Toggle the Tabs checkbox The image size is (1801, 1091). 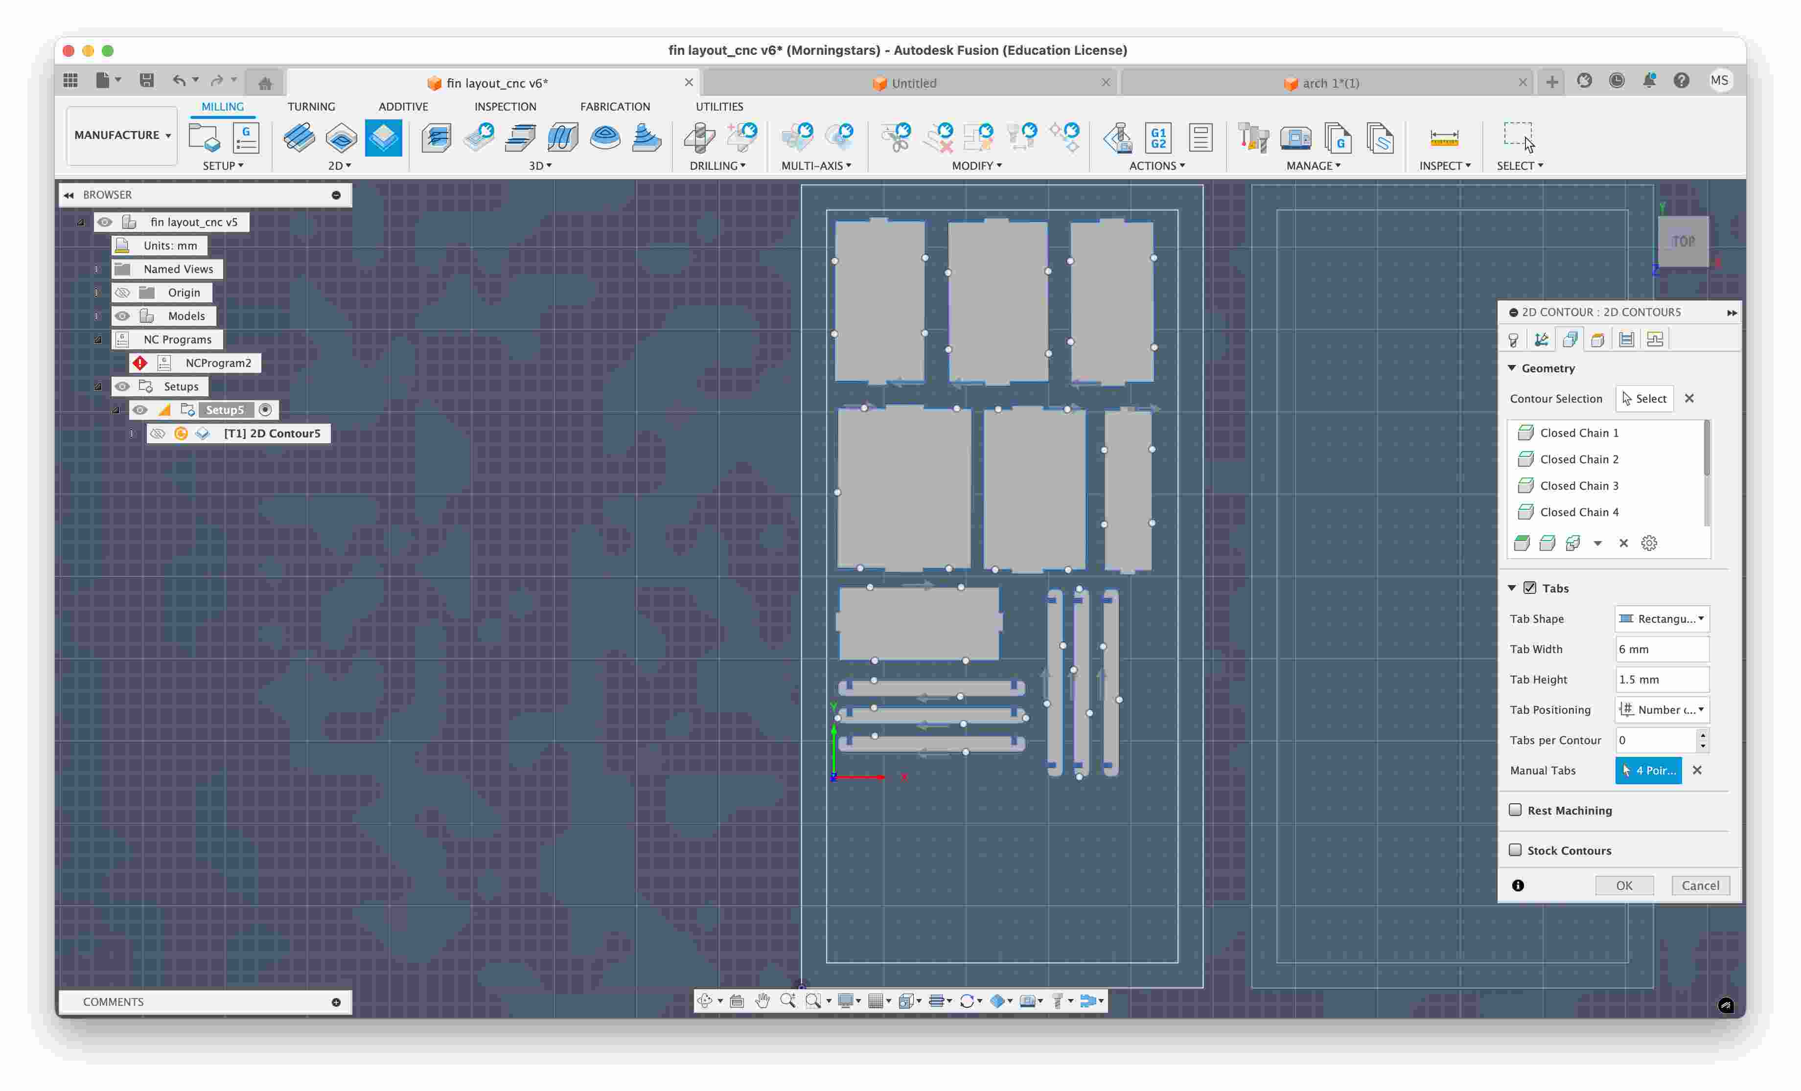click(x=1530, y=588)
